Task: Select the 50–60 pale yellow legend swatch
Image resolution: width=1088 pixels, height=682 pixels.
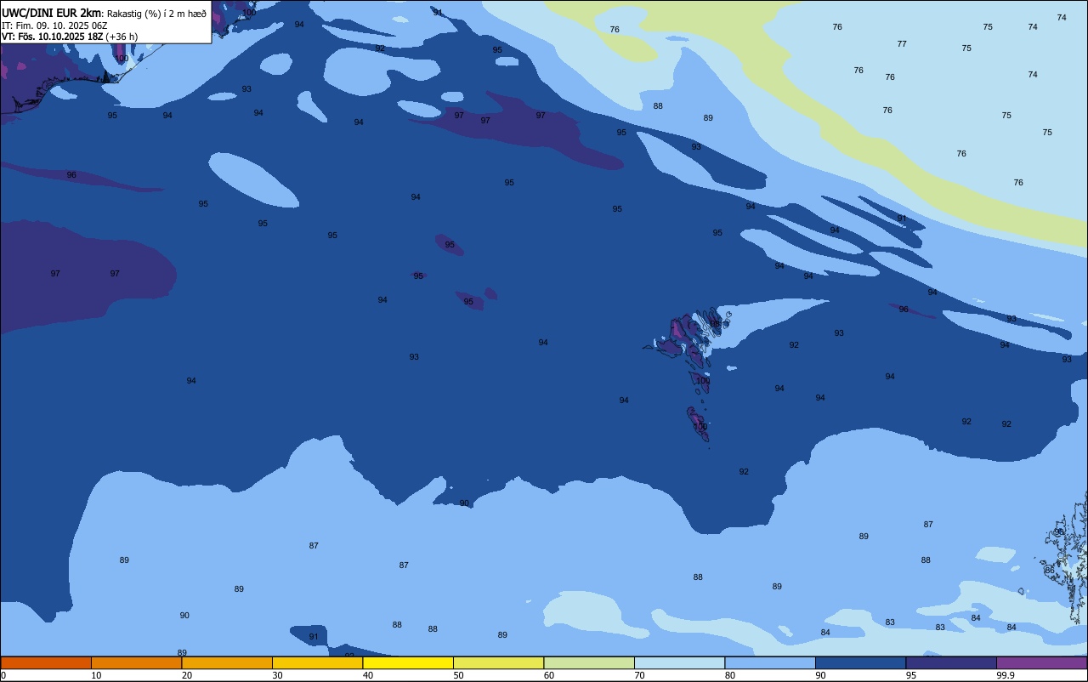Action: [x=498, y=662]
